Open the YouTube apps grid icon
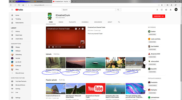This screenshot has width=182, height=100. pos(162,10)
